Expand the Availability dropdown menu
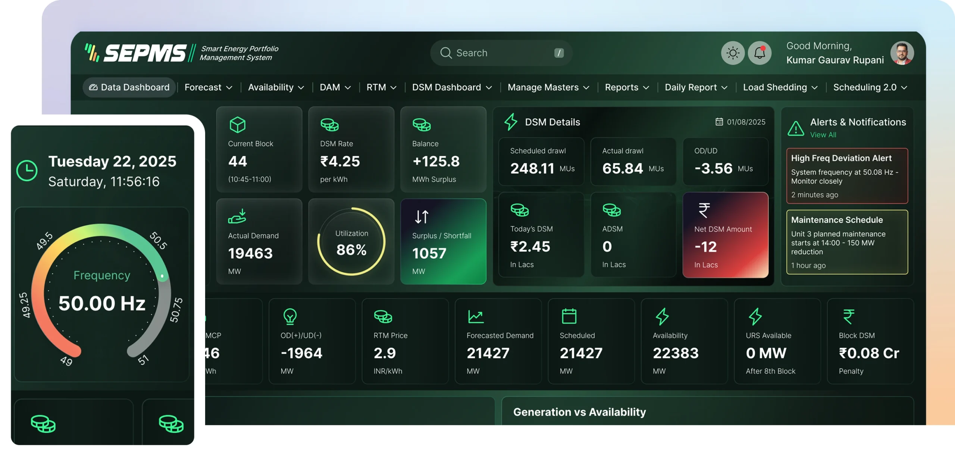The image size is (955, 456). (276, 87)
